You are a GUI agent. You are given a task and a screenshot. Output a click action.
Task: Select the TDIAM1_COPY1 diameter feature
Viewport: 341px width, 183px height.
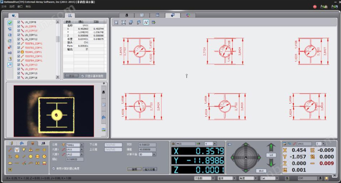tap(33, 52)
